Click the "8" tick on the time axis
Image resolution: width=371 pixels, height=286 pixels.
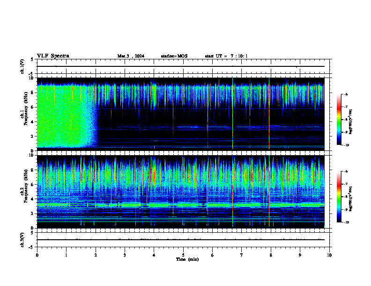coord(271,255)
